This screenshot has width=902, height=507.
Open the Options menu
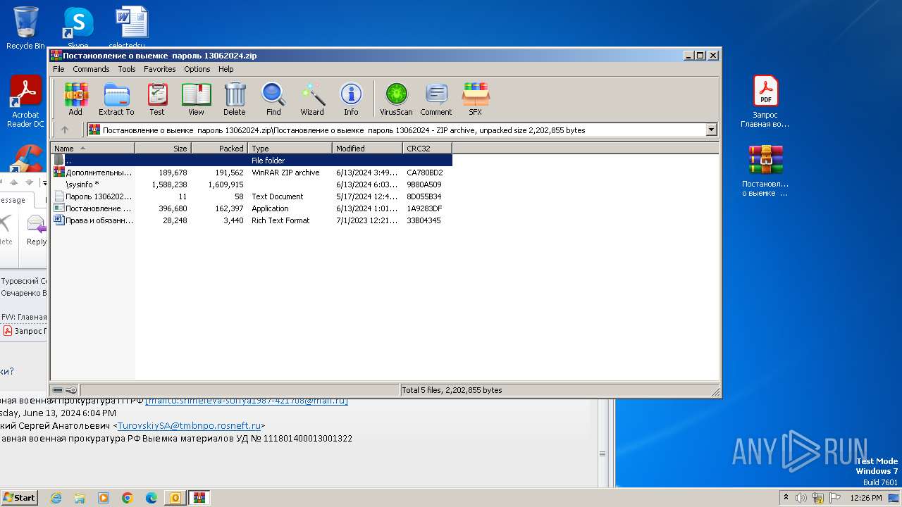[x=197, y=69]
